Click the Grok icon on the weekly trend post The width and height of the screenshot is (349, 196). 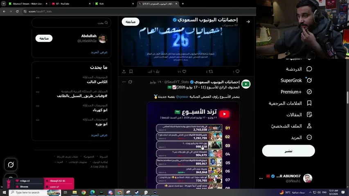[130, 82]
